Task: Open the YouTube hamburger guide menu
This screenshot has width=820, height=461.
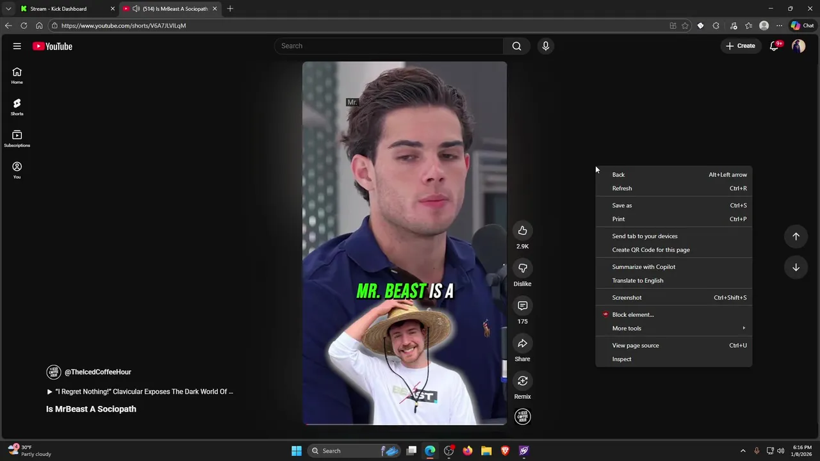Action: point(17,46)
